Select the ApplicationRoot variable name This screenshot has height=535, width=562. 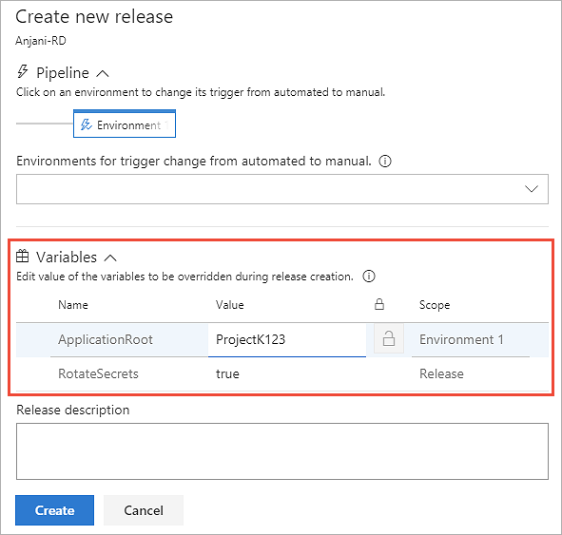[106, 339]
